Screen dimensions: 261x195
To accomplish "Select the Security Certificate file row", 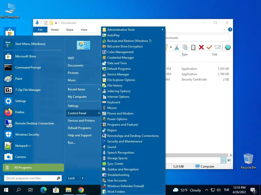I will (x=198, y=79).
